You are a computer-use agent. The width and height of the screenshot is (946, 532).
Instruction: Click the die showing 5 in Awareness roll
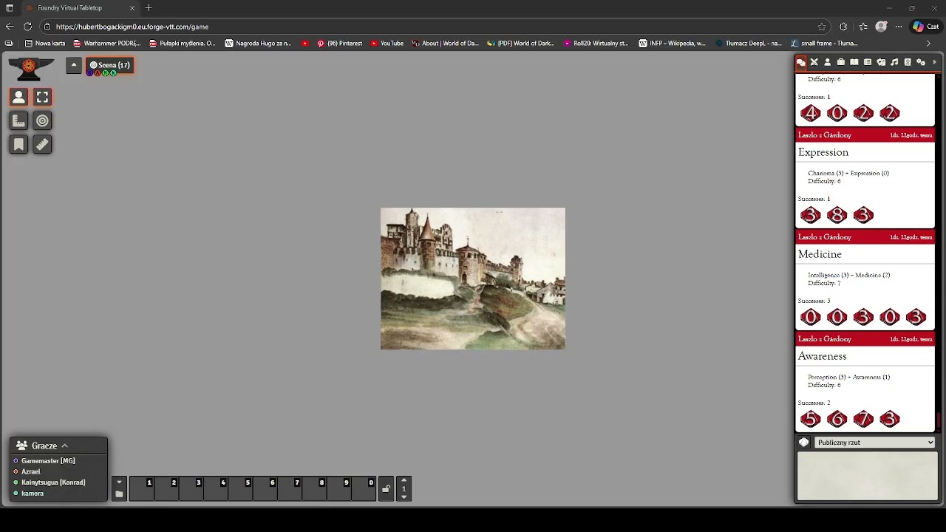pos(810,419)
